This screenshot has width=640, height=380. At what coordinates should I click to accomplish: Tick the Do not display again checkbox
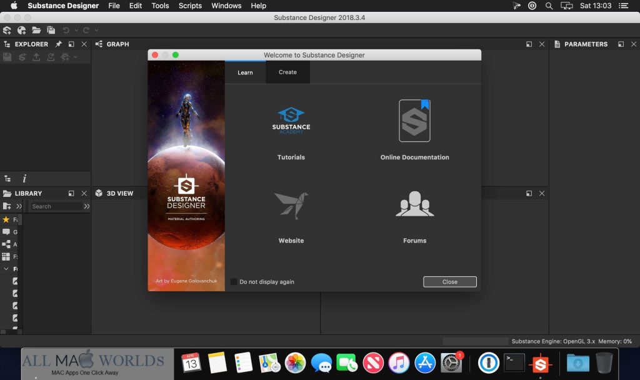pyautogui.click(x=234, y=282)
